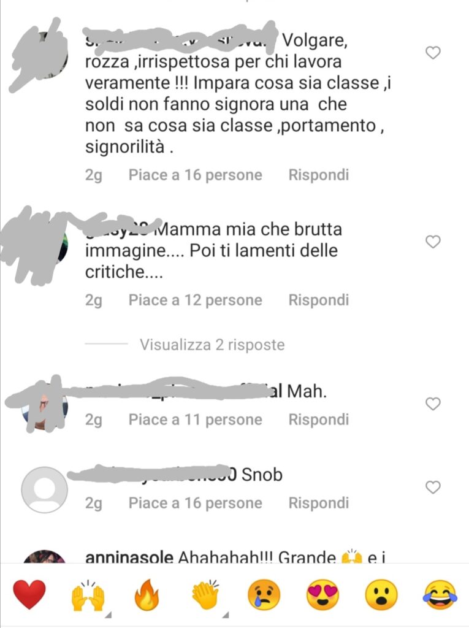Open default avatar of the 'Snob' commenter

pos(45,489)
